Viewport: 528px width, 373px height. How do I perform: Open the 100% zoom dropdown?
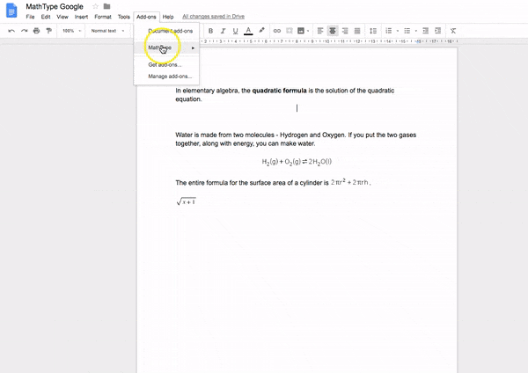coord(72,31)
